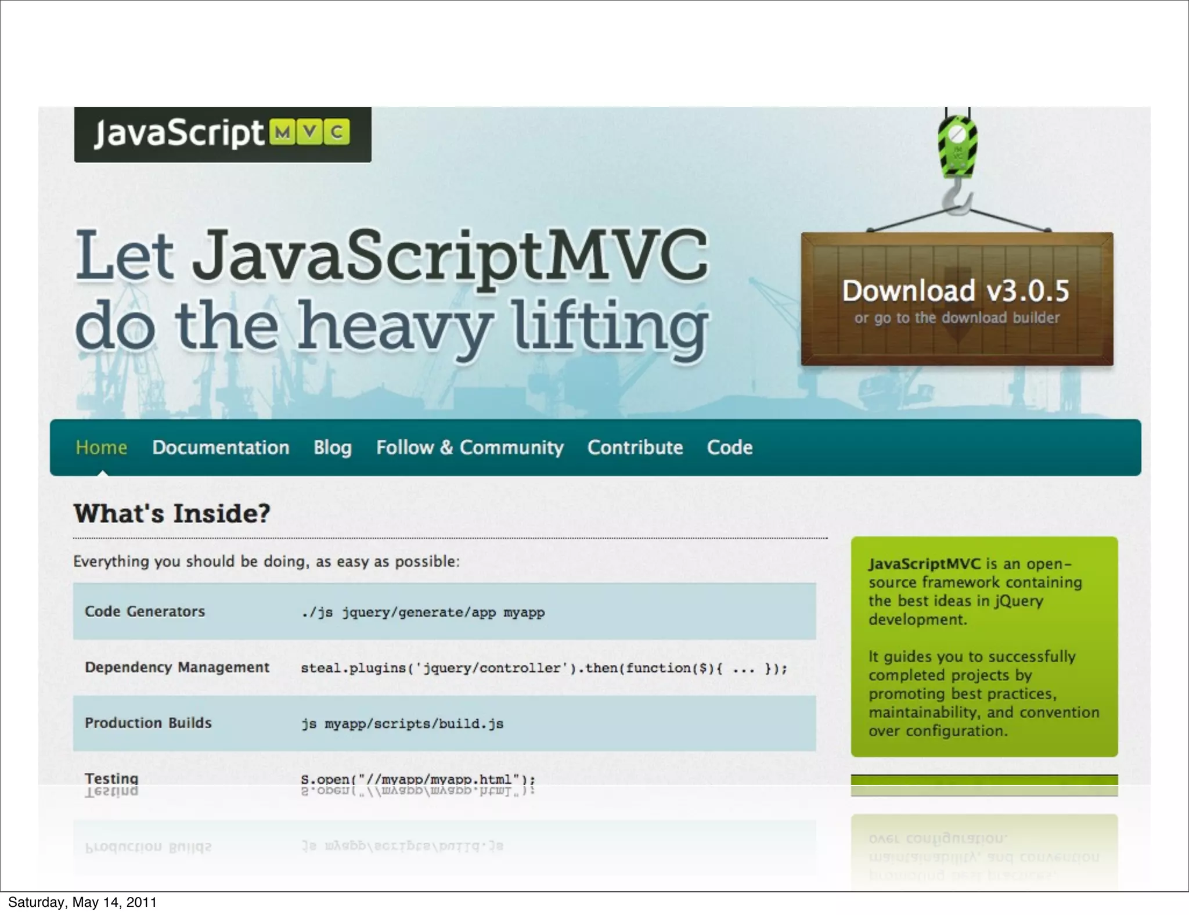Viewport: 1189px width, 915px height.
Task: Click the green JavaScriptMVC description box
Action: 984,646
